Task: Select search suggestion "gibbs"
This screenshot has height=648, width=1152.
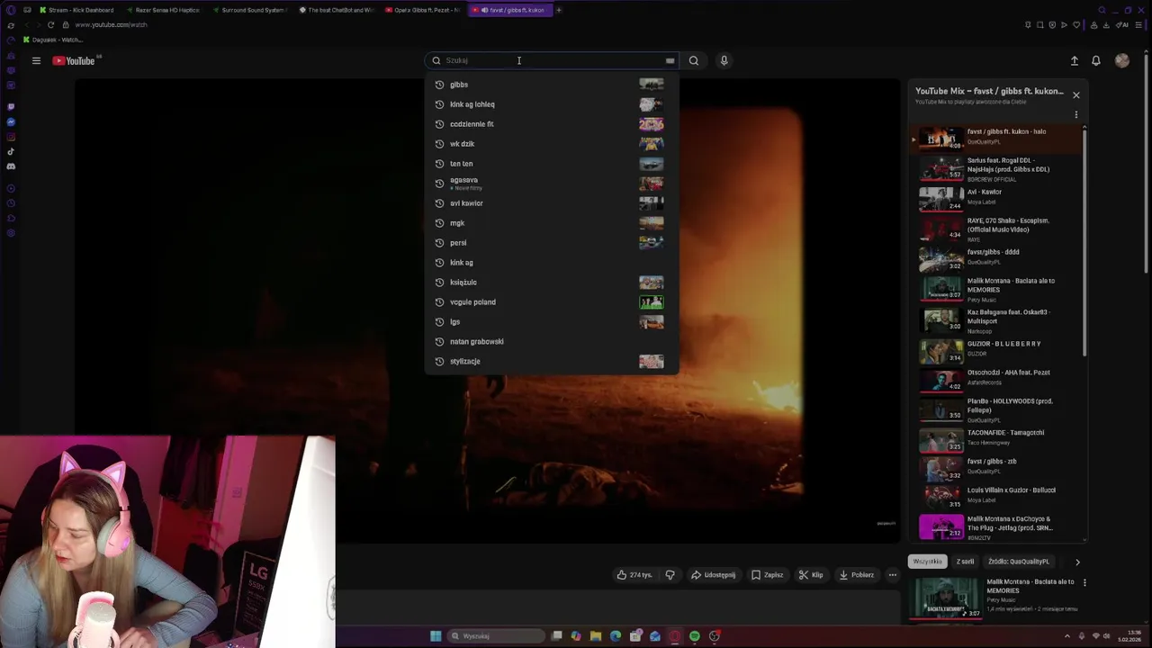Action: coord(552,85)
